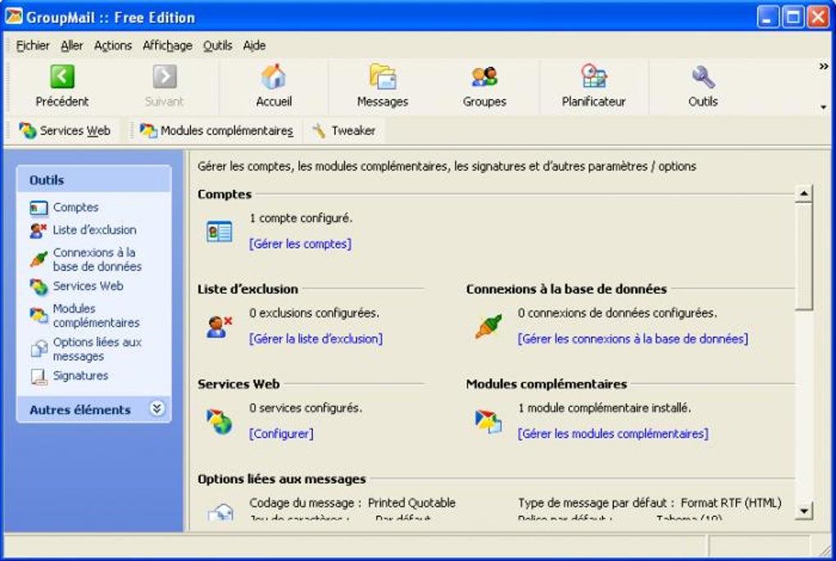Screen dimensions: 836x561
Task: Click the text '0 exclusions configurées.'
Action: click(314, 313)
